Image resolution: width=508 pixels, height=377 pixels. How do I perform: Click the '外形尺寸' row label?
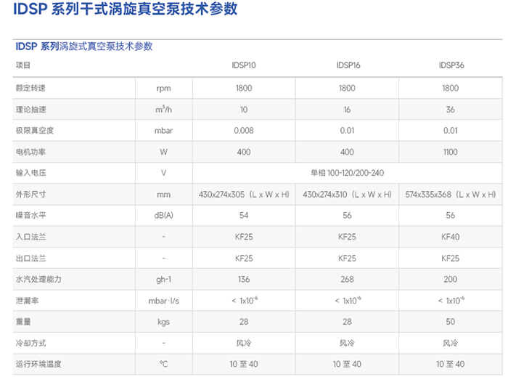pyautogui.click(x=30, y=195)
